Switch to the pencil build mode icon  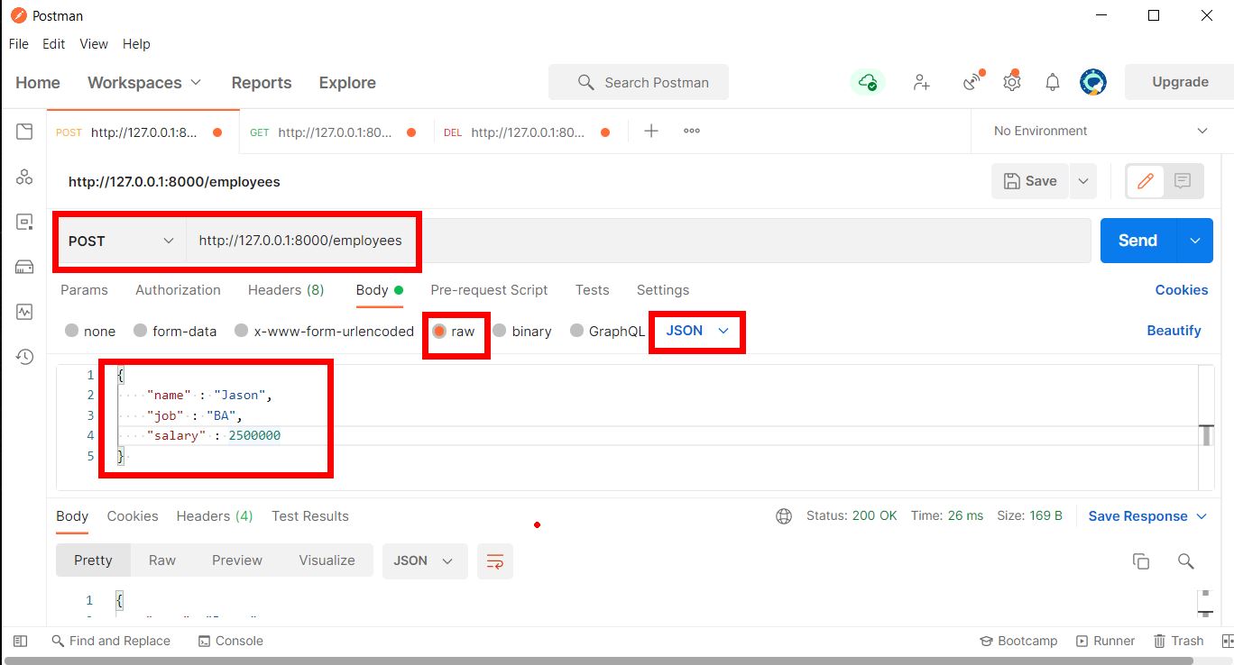pos(1146,181)
